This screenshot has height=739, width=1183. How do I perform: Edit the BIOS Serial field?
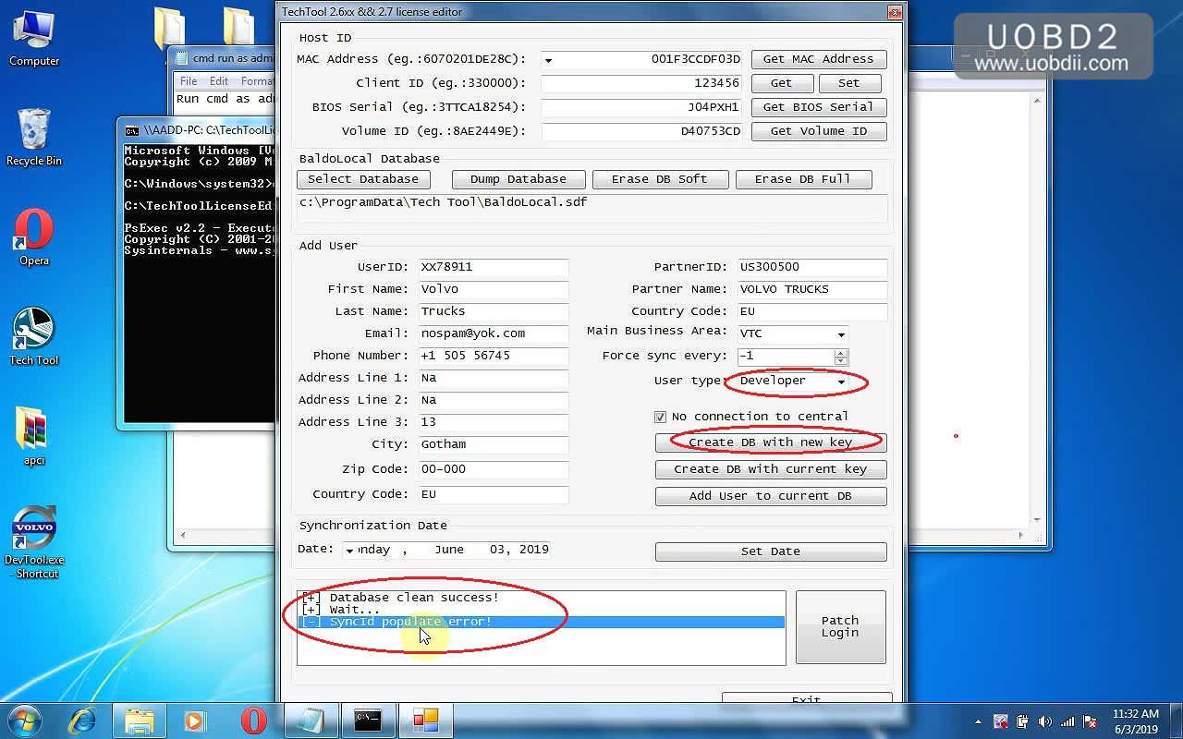642,107
